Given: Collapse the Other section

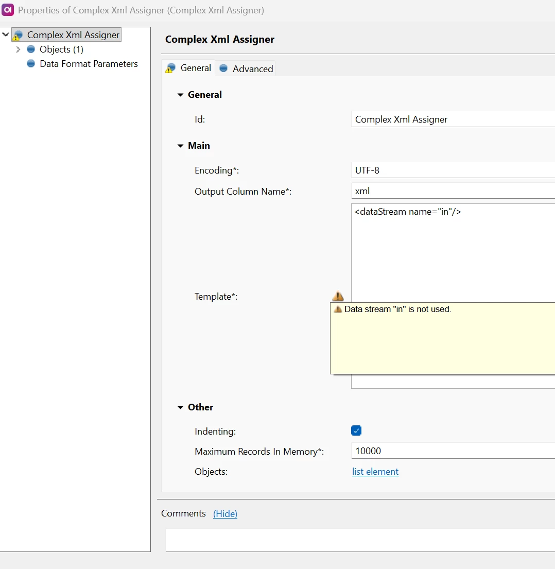Looking at the screenshot, I should point(180,407).
